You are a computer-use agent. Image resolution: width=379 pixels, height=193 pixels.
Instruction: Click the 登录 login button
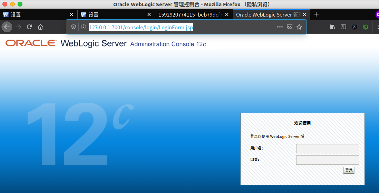point(349,170)
